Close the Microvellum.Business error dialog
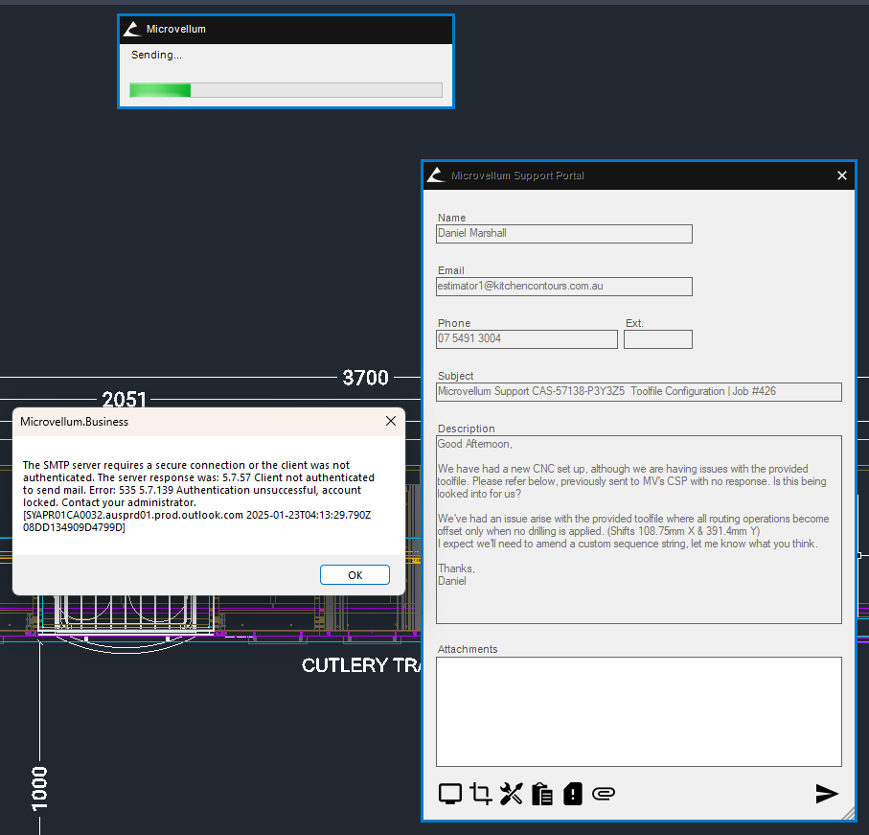The height and width of the screenshot is (835, 869). [x=391, y=422]
